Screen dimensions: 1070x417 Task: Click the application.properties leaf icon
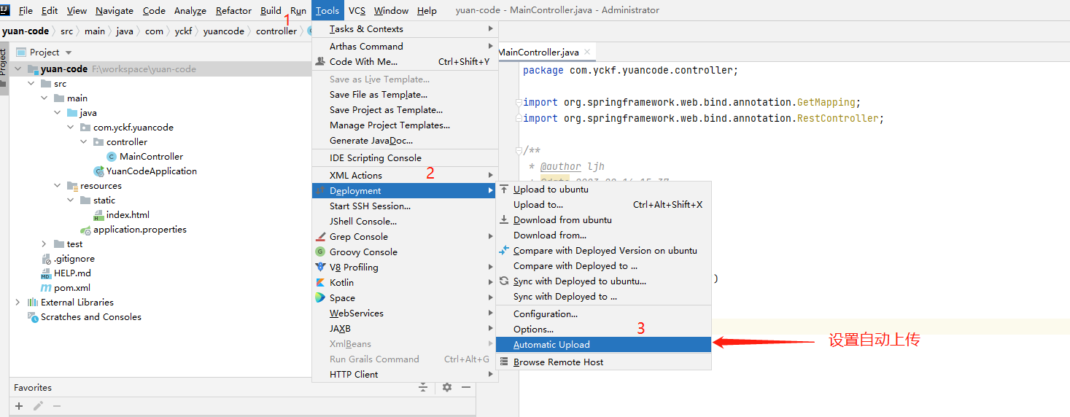coord(85,230)
